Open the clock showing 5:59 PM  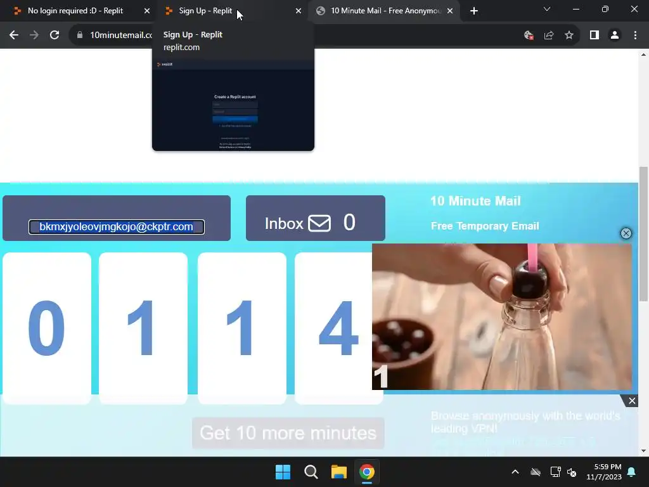pos(604,472)
